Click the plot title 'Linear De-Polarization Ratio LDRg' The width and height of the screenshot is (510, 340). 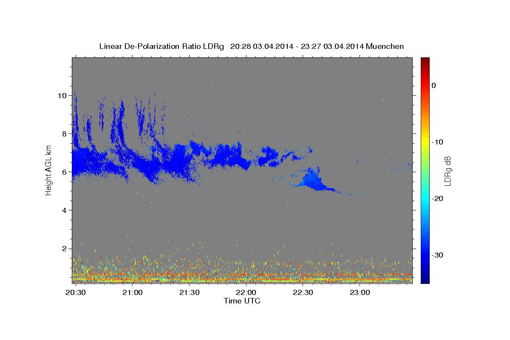pos(161,46)
